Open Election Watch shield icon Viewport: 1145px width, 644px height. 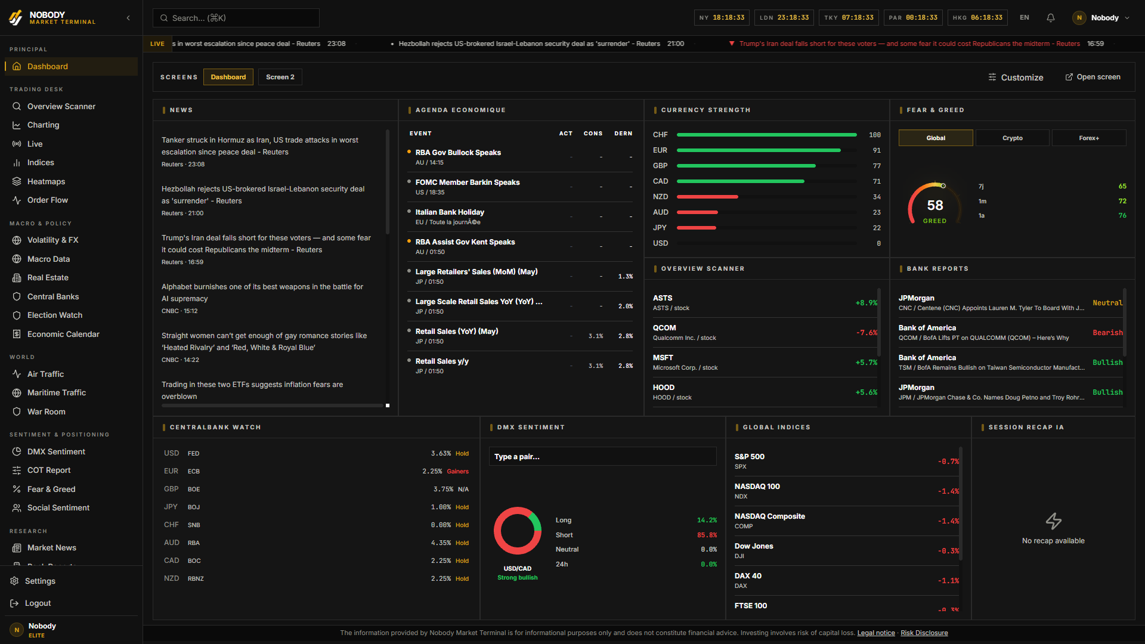[17, 315]
